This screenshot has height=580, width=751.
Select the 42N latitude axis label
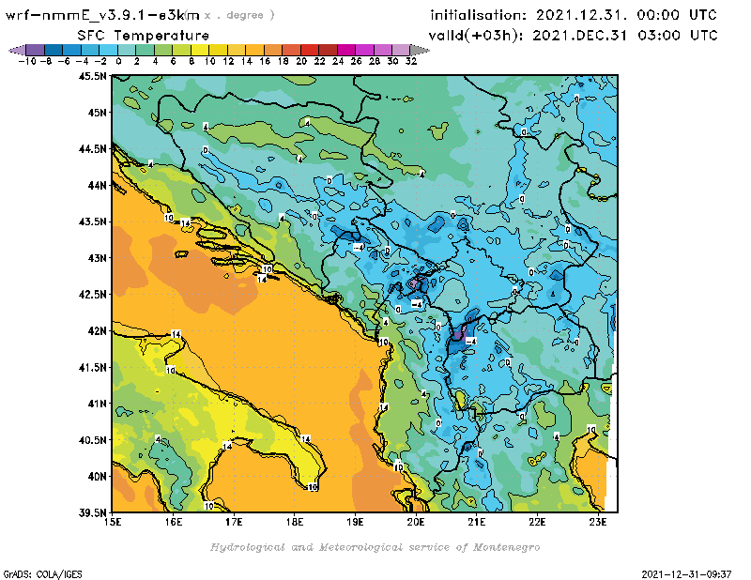(x=97, y=331)
